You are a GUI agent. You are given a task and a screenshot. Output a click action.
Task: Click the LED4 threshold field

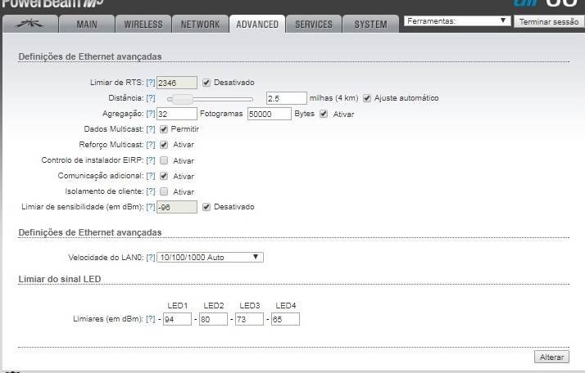pos(285,319)
